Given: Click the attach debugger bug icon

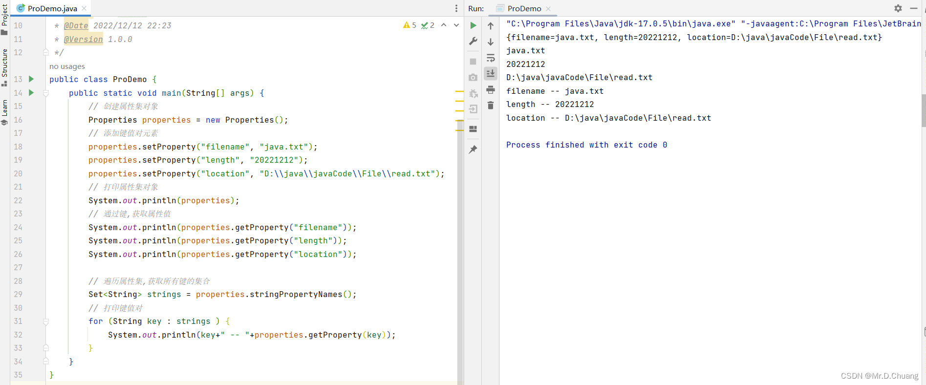Looking at the screenshot, I should tap(473, 93).
